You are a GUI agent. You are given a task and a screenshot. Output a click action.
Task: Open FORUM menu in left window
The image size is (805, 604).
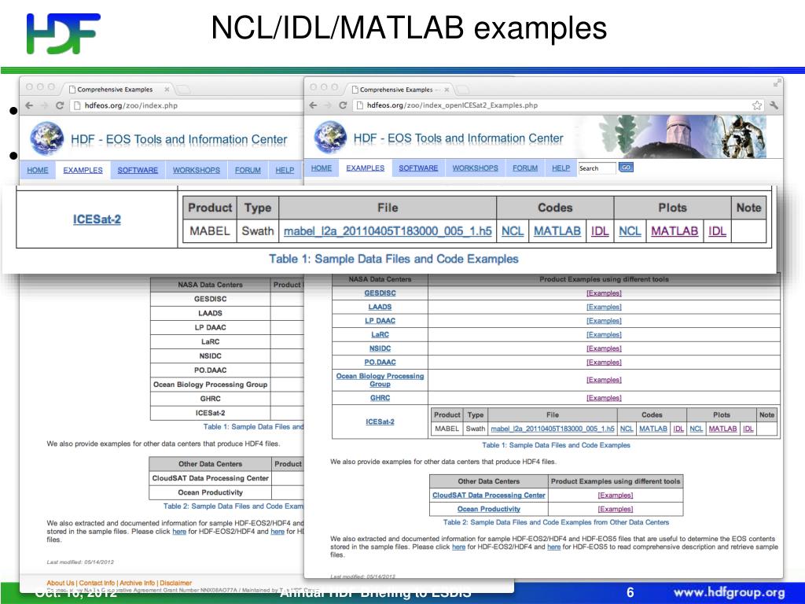coord(248,170)
